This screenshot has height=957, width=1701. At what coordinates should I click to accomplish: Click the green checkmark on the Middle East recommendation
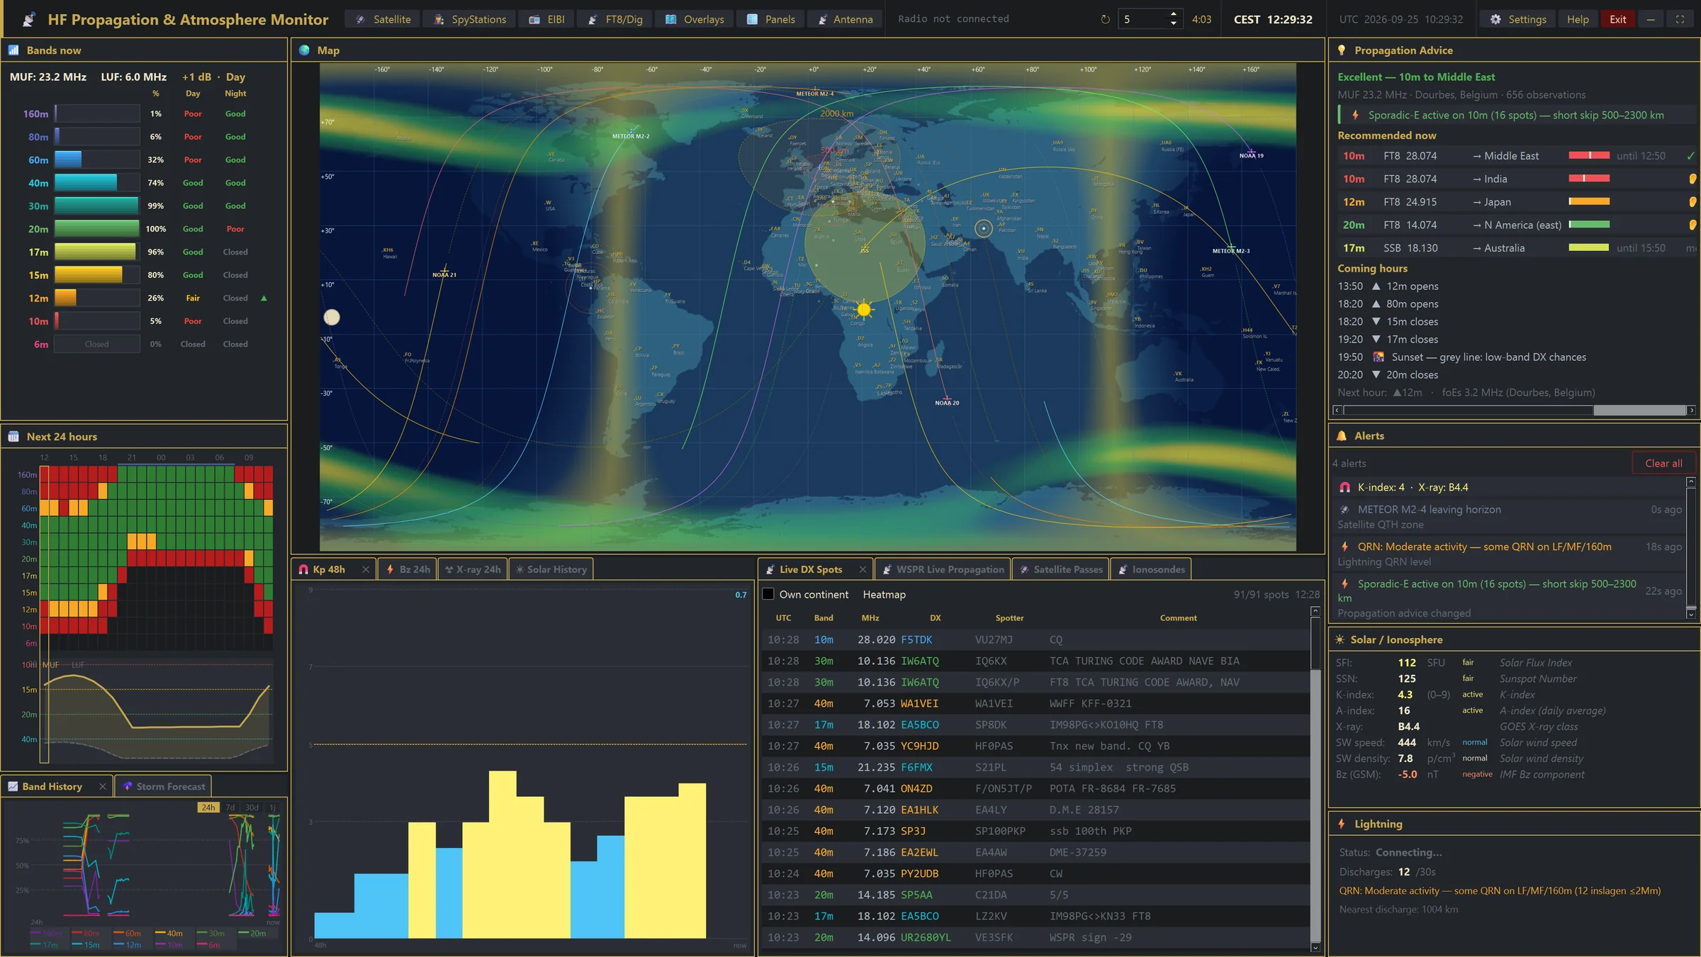point(1690,156)
